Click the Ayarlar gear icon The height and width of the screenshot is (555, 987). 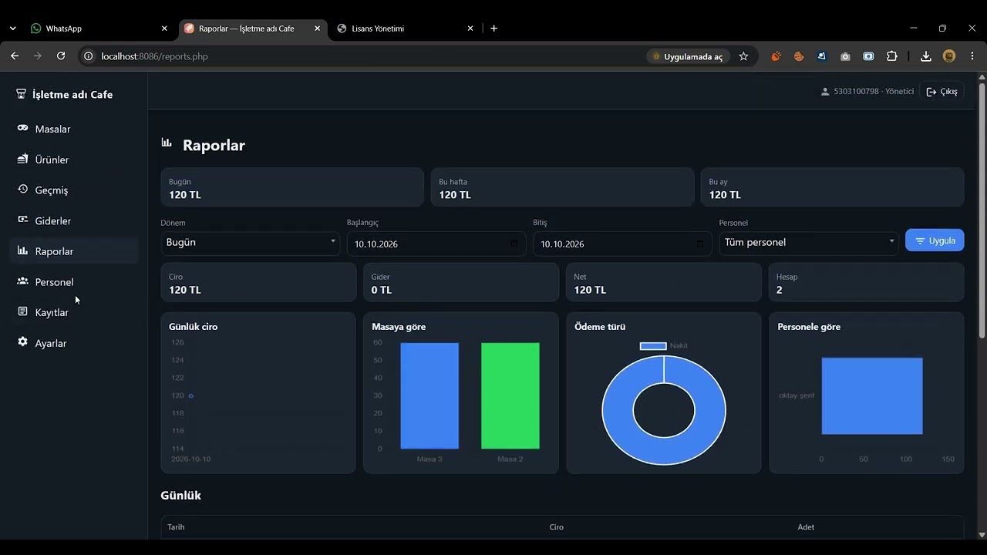click(x=22, y=341)
